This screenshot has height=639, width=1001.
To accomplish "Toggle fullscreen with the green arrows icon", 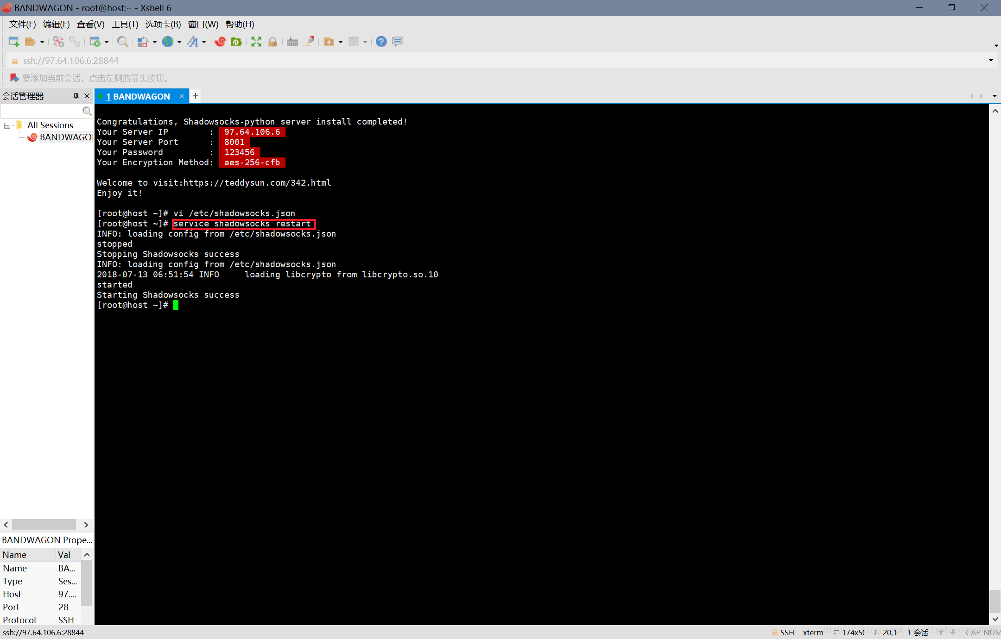I will pyautogui.click(x=256, y=42).
